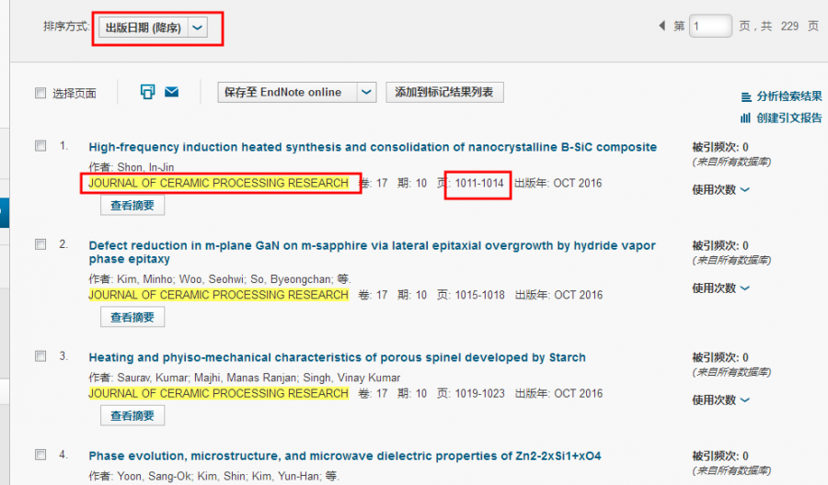The width and height of the screenshot is (828, 485).
Task: Click the journal name in result 1
Action: [x=219, y=183]
